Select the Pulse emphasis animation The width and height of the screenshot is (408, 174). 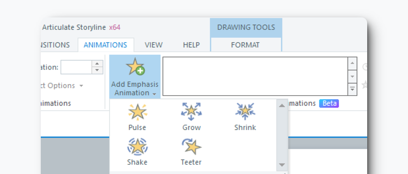tap(137, 116)
